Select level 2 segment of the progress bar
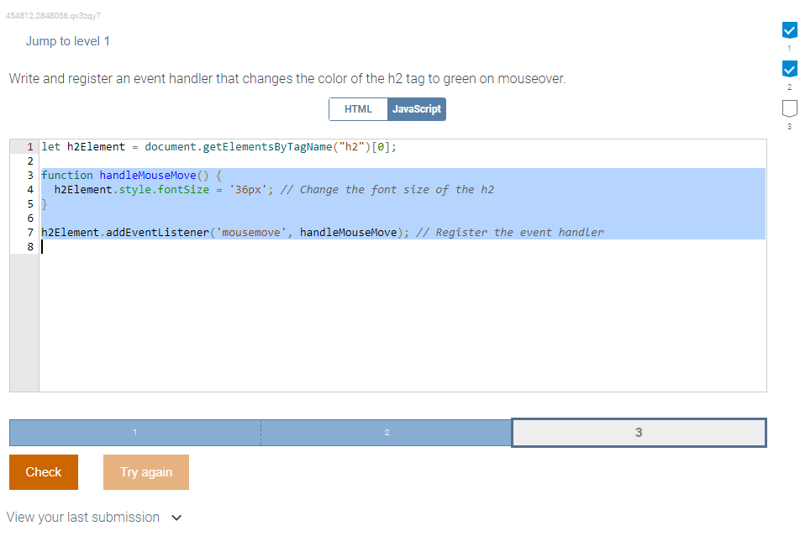The width and height of the screenshot is (800, 547). point(387,432)
